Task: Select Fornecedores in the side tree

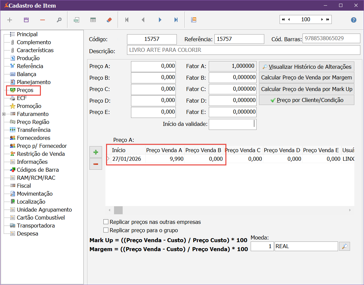Action: 33,138
